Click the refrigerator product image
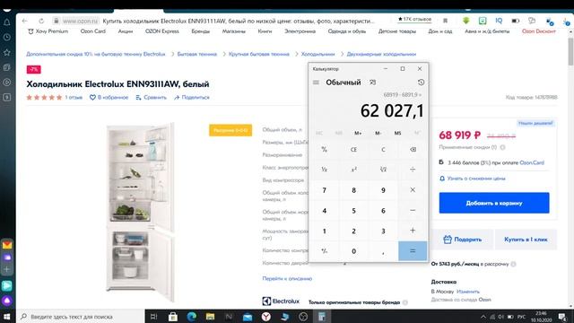Screen dimensions: 574x323 140,212
